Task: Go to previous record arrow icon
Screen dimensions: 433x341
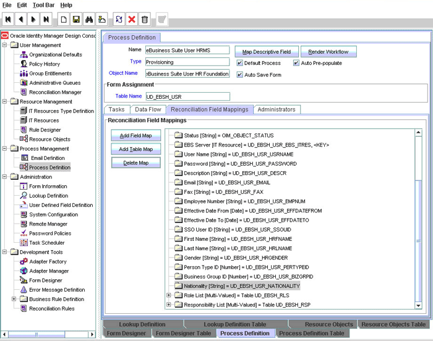Action: [x=20, y=19]
